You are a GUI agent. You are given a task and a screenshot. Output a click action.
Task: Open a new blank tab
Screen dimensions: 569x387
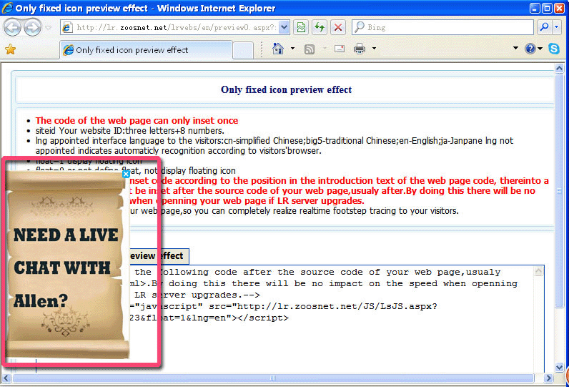(243, 50)
